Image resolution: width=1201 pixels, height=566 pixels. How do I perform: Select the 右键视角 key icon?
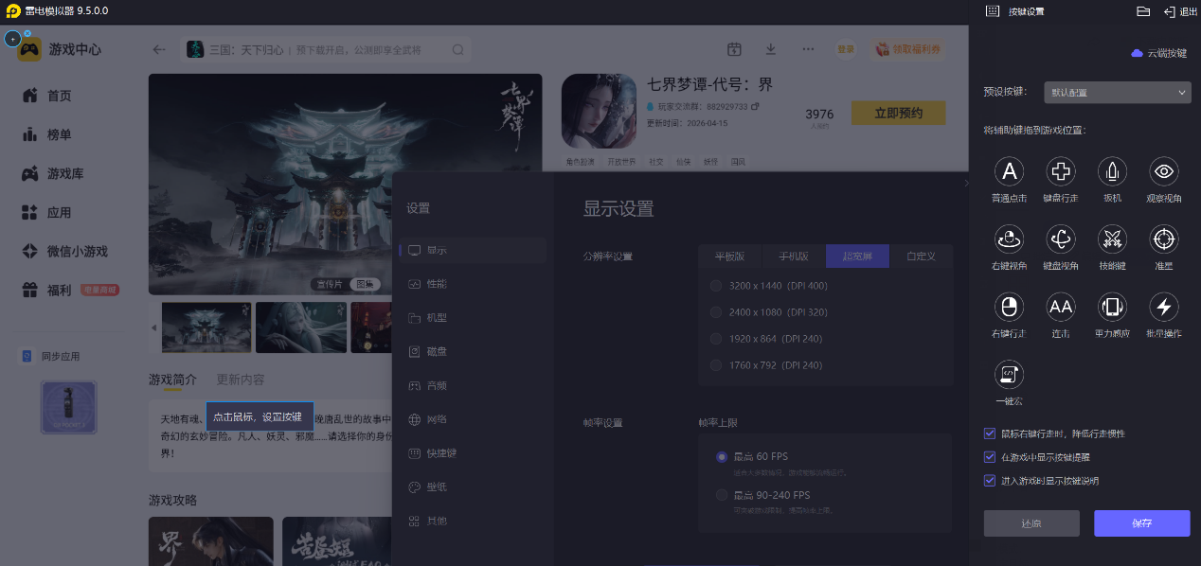(1010, 239)
